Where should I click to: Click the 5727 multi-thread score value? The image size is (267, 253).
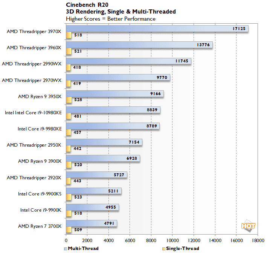119,175
